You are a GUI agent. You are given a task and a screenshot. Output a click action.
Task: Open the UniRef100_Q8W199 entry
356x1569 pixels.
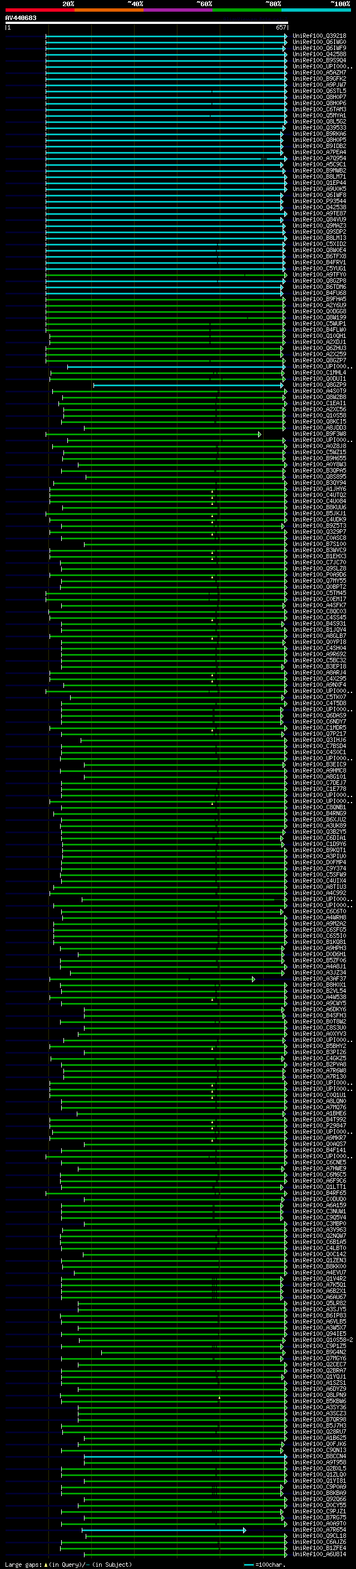319,317
